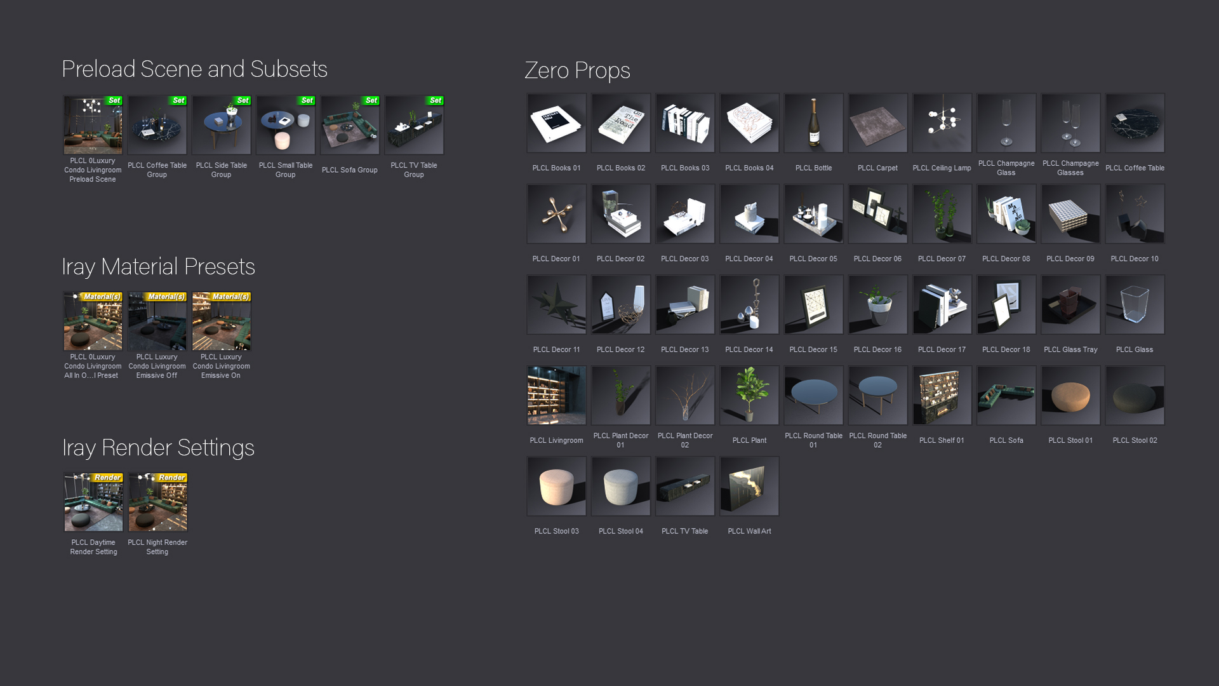The image size is (1219, 686).
Task: Click the PLCL Bottle prop icon
Action: (x=813, y=123)
